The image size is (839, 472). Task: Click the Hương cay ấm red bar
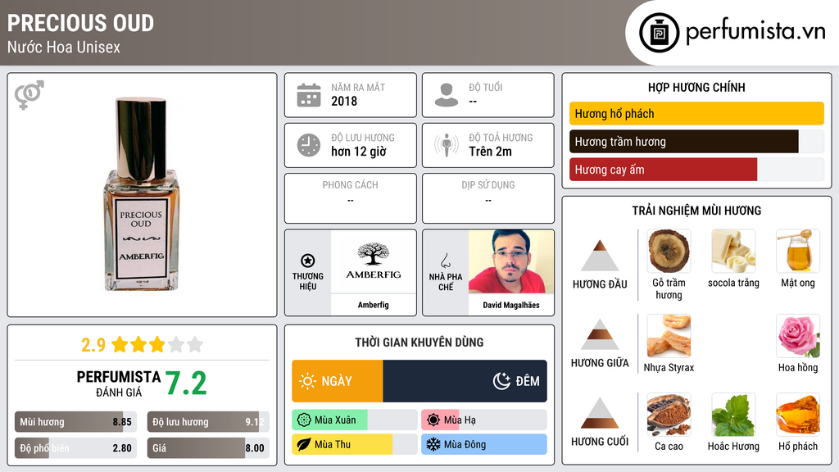pyautogui.click(x=664, y=169)
